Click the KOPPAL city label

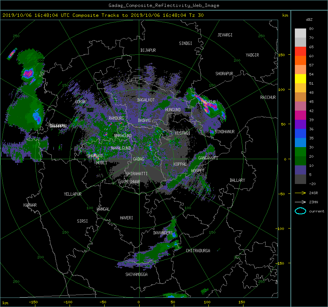[180, 164]
